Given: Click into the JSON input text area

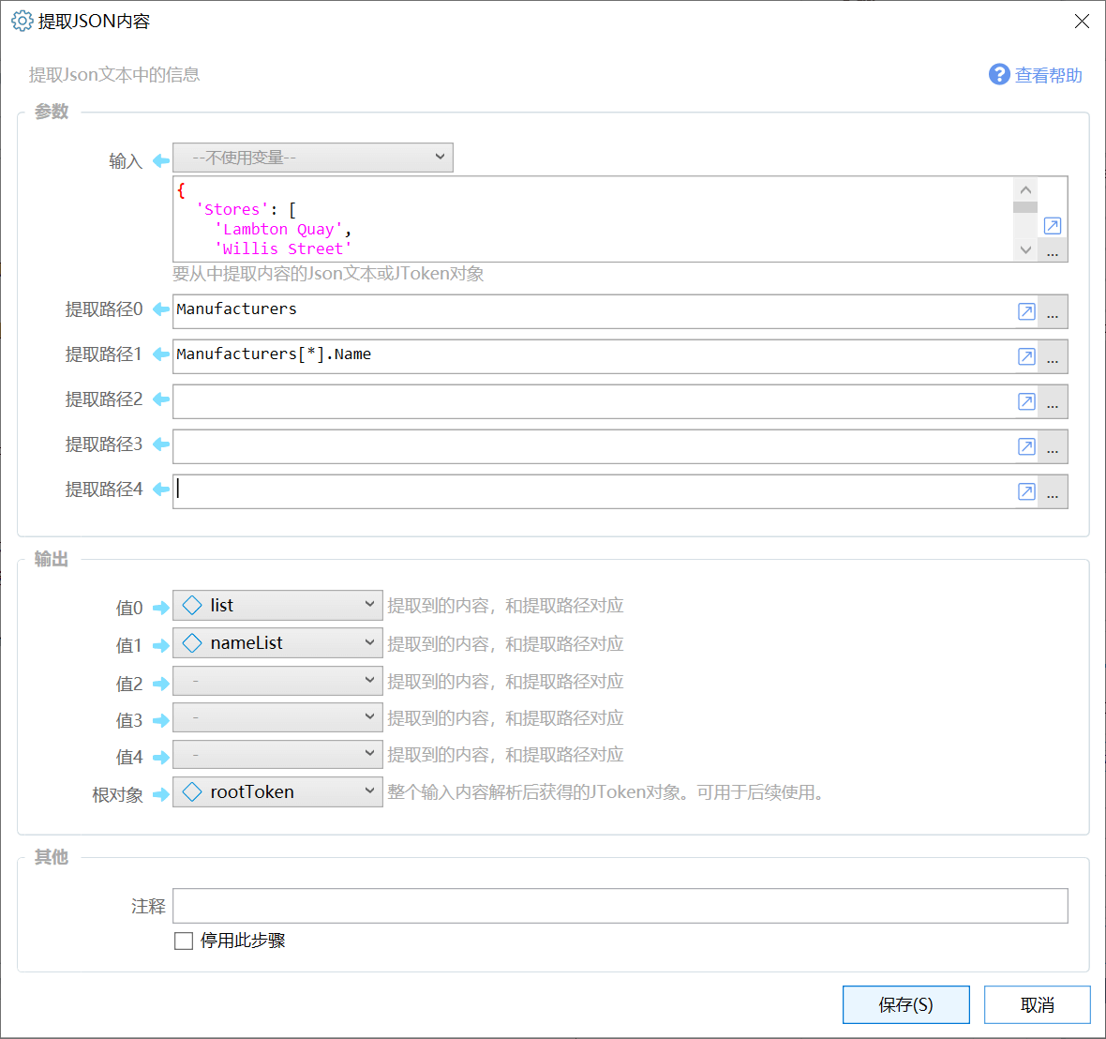Looking at the screenshot, I should coord(592,218).
